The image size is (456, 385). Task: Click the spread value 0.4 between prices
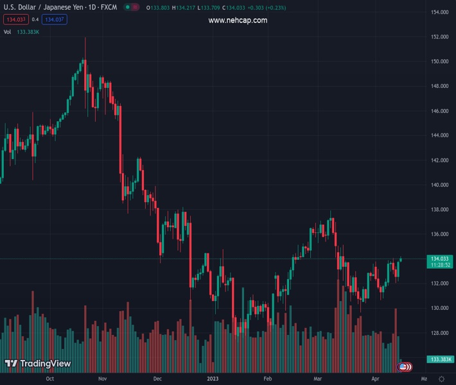(x=35, y=20)
